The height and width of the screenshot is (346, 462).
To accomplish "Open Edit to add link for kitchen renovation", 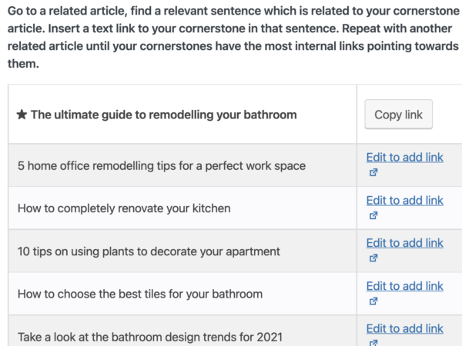I will point(404,201).
